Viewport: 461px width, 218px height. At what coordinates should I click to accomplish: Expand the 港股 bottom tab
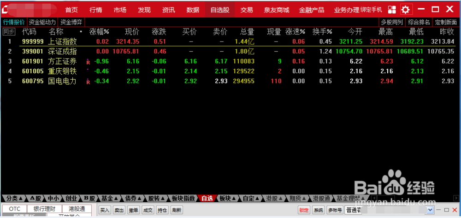click(x=274, y=198)
